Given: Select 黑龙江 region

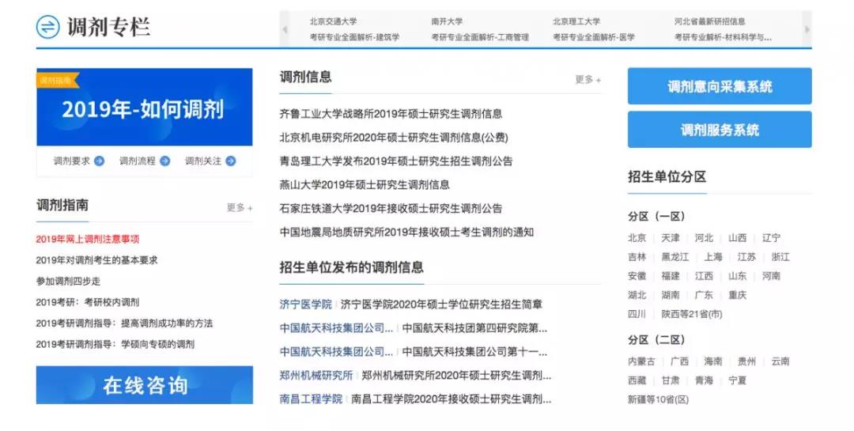Looking at the screenshot, I should 675,257.
